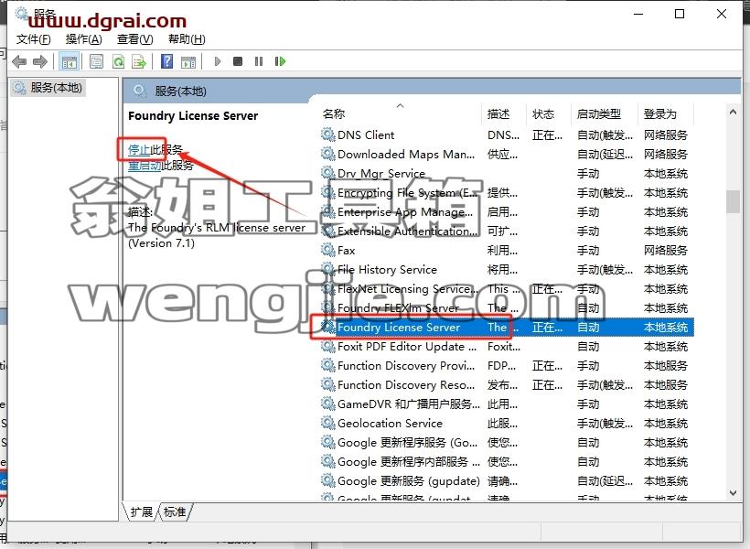Screen dimensions: 750x549
Task: Open the Properties toolbar icon
Action: 97,61
